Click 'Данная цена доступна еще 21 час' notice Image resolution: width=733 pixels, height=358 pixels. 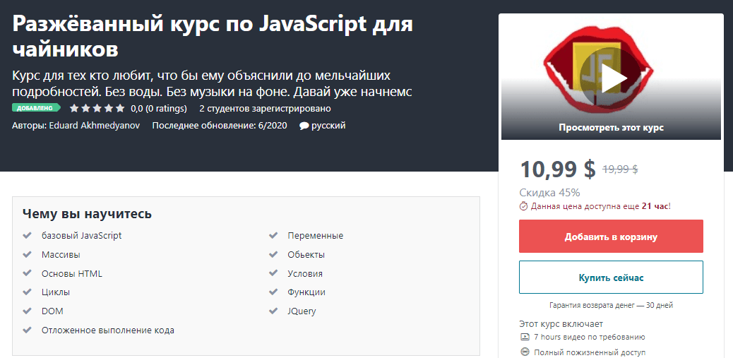pyautogui.click(x=601, y=205)
